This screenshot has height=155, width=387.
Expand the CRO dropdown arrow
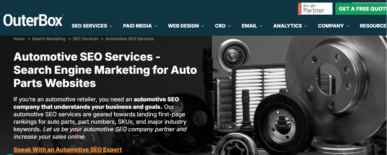coord(229,26)
